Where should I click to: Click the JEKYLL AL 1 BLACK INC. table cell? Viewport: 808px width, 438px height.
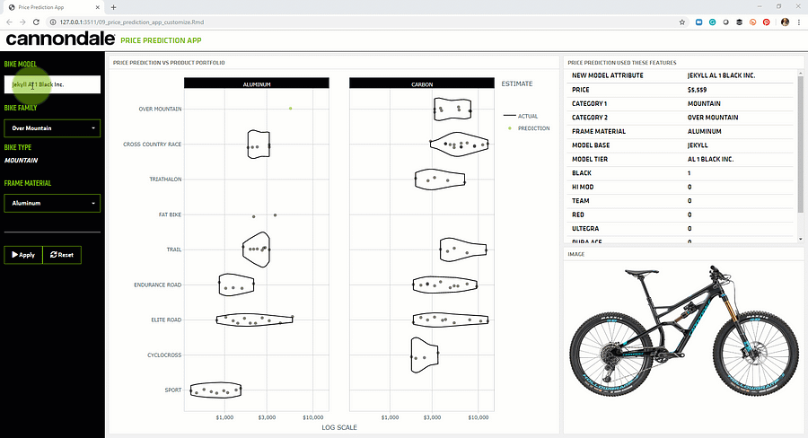pyautogui.click(x=721, y=75)
